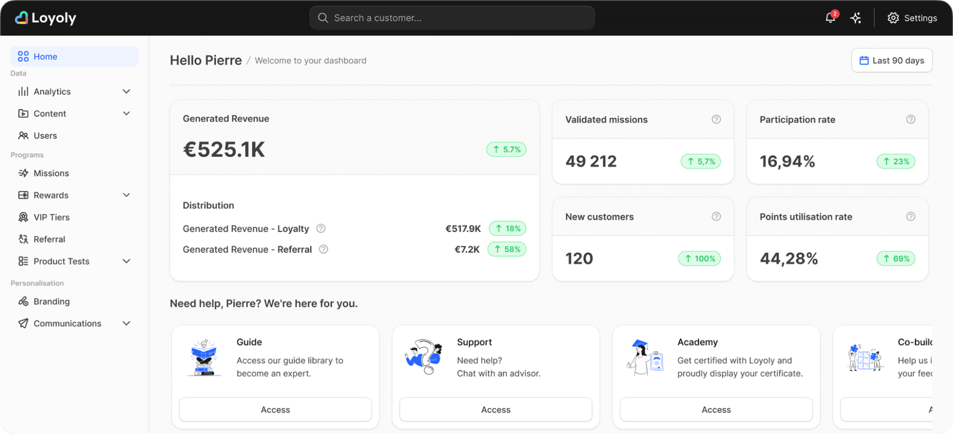Open the Last 90 days date selector
Screen dimensions: 953x434
click(x=892, y=61)
